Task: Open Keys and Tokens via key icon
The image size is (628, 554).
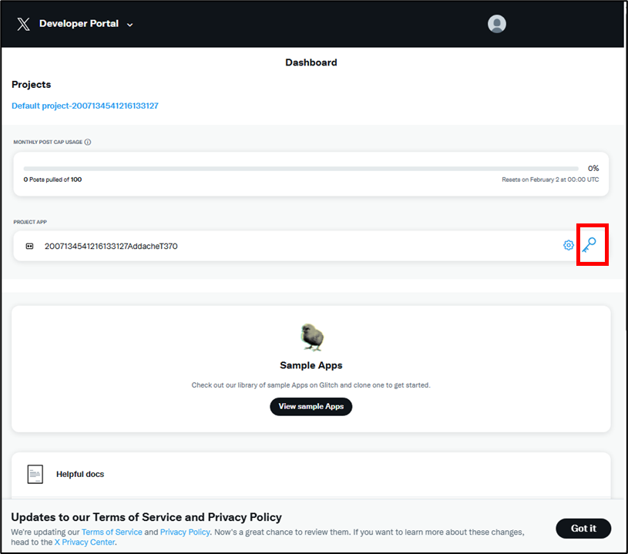Action: tap(589, 245)
